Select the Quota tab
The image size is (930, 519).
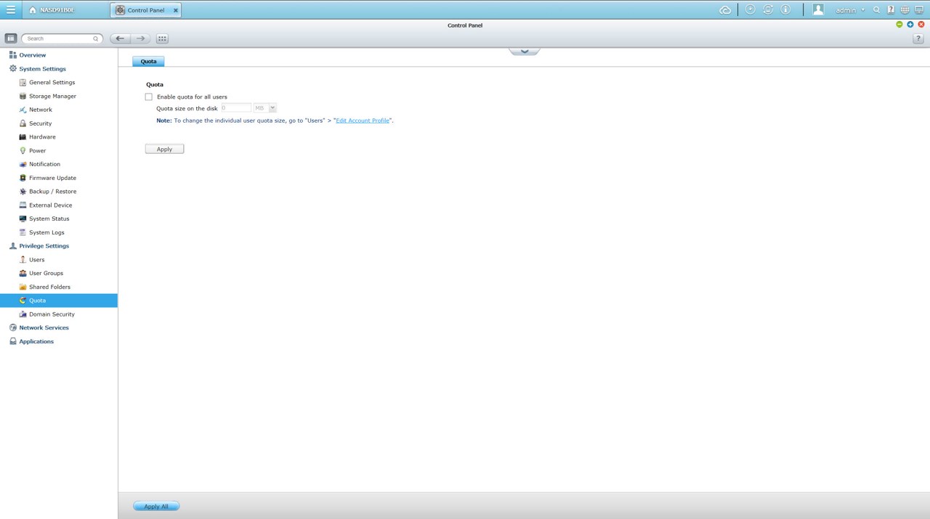click(148, 61)
